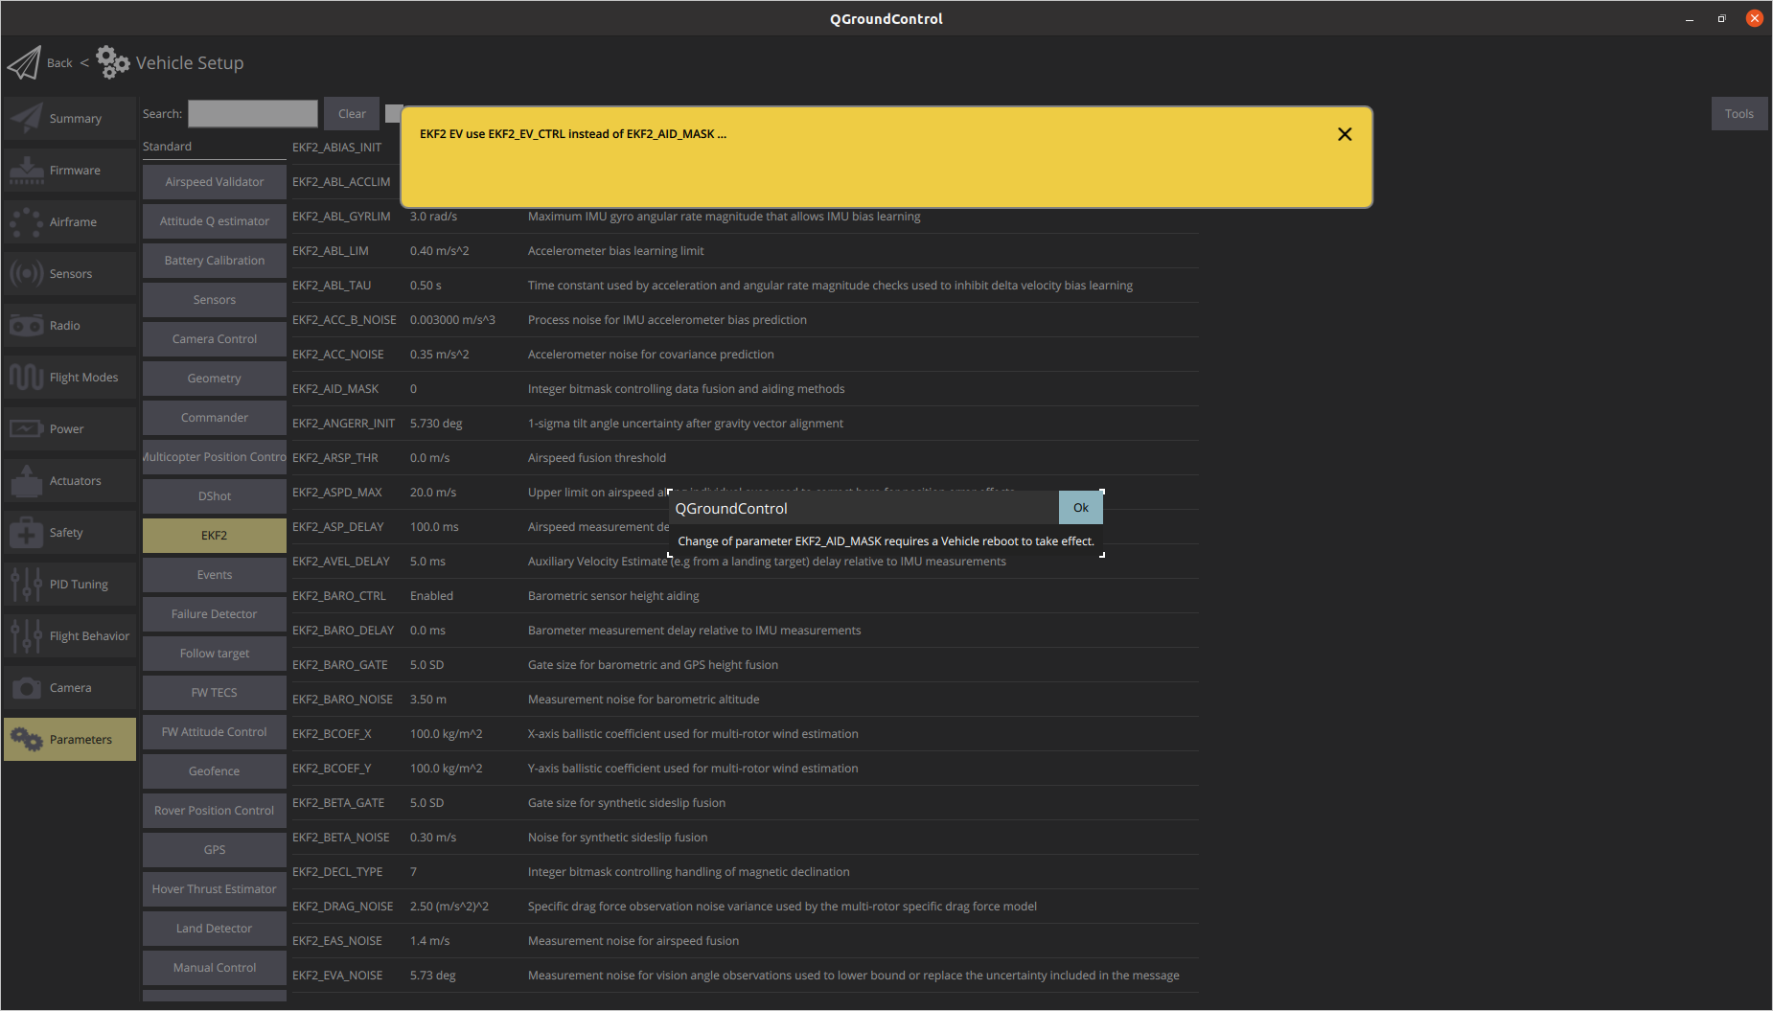Viewport: 1773px width, 1011px height.
Task: Select the Geometry group
Action: [x=215, y=379]
